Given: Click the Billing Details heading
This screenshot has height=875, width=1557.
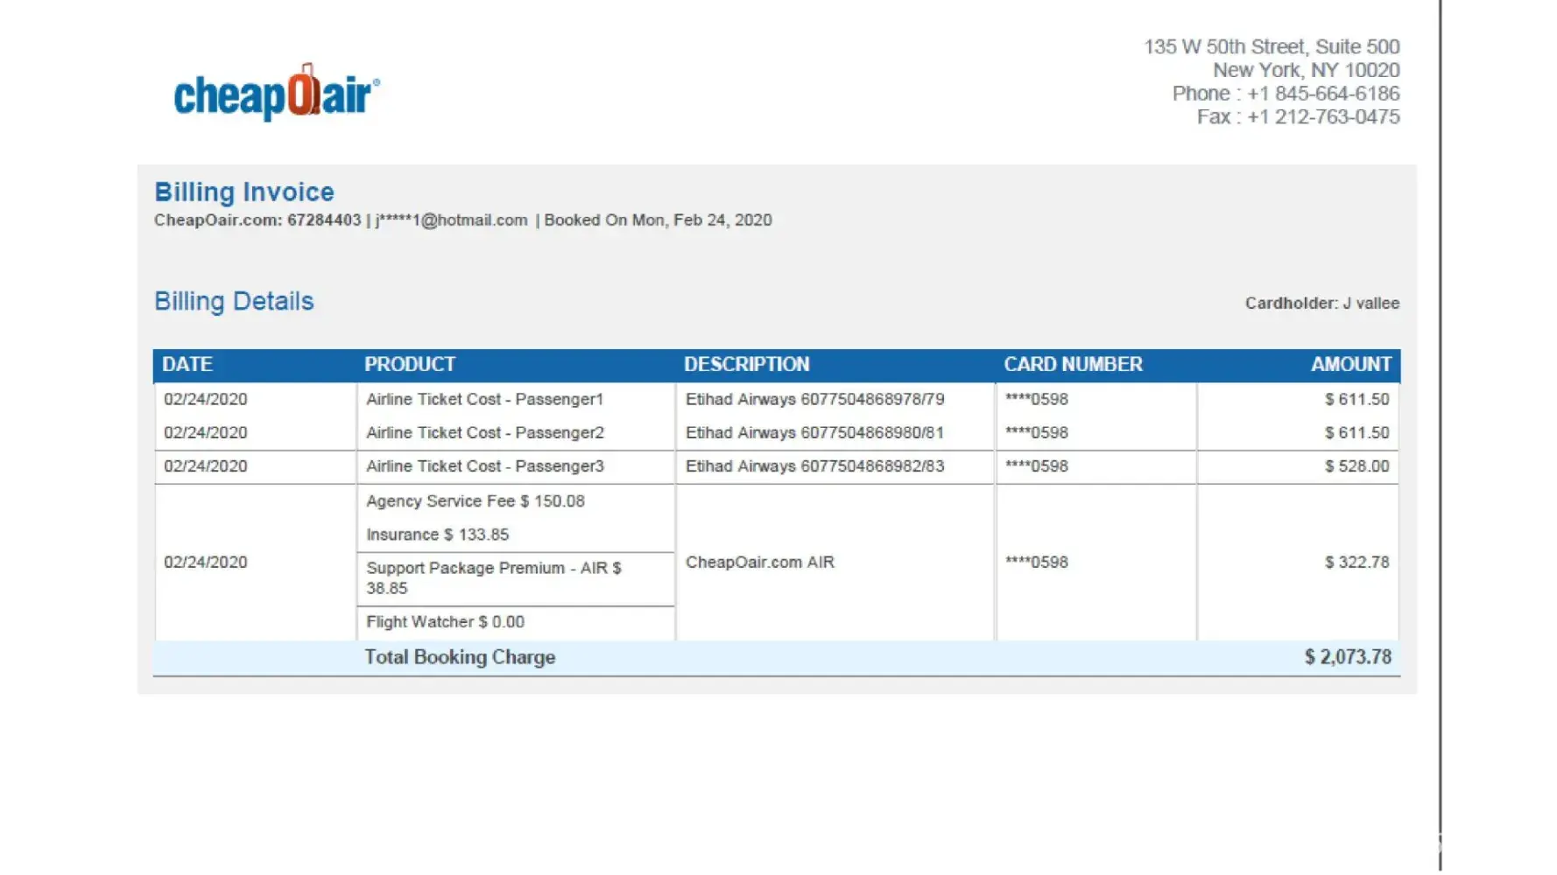Looking at the screenshot, I should pos(234,301).
